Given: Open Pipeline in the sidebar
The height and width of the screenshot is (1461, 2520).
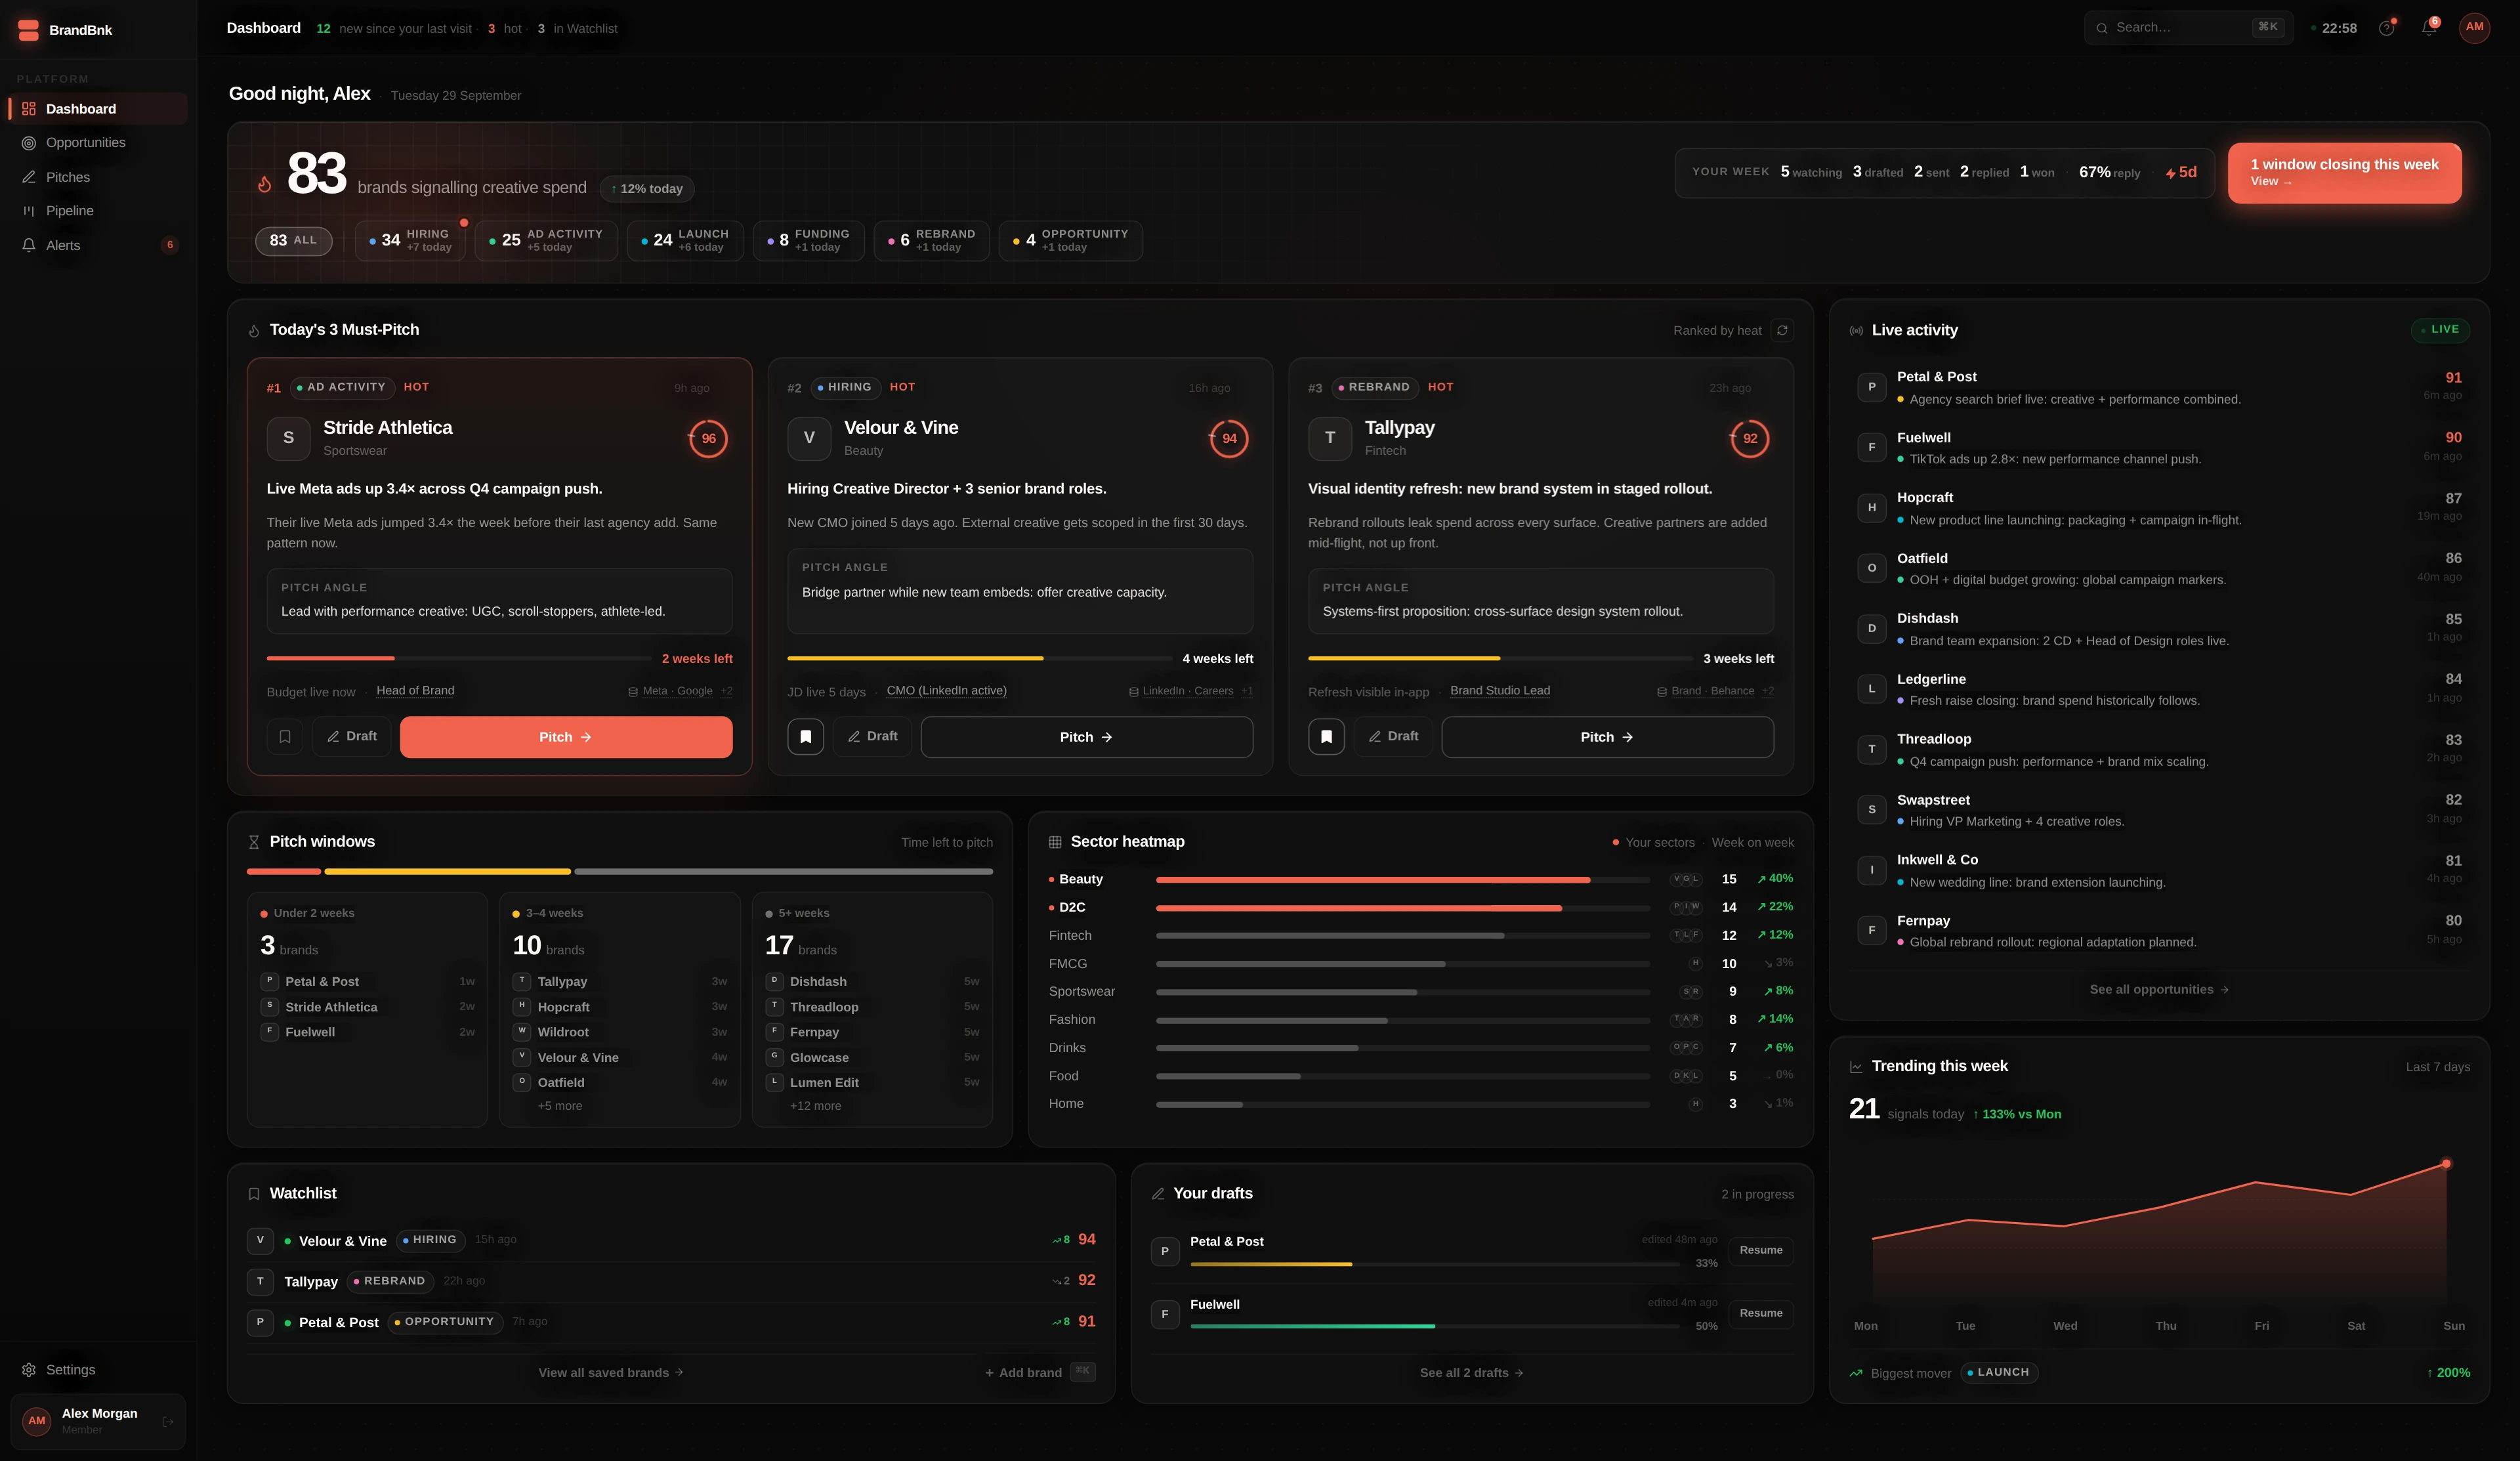Looking at the screenshot, I should pyautogui.click(x=98, y=211).
